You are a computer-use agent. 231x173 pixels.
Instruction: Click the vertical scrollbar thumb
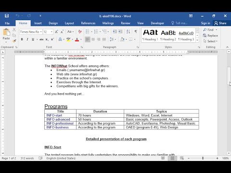[x=229, y=75]
